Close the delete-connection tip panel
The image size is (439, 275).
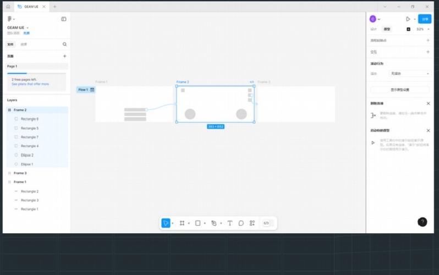[x=428, y=103]
